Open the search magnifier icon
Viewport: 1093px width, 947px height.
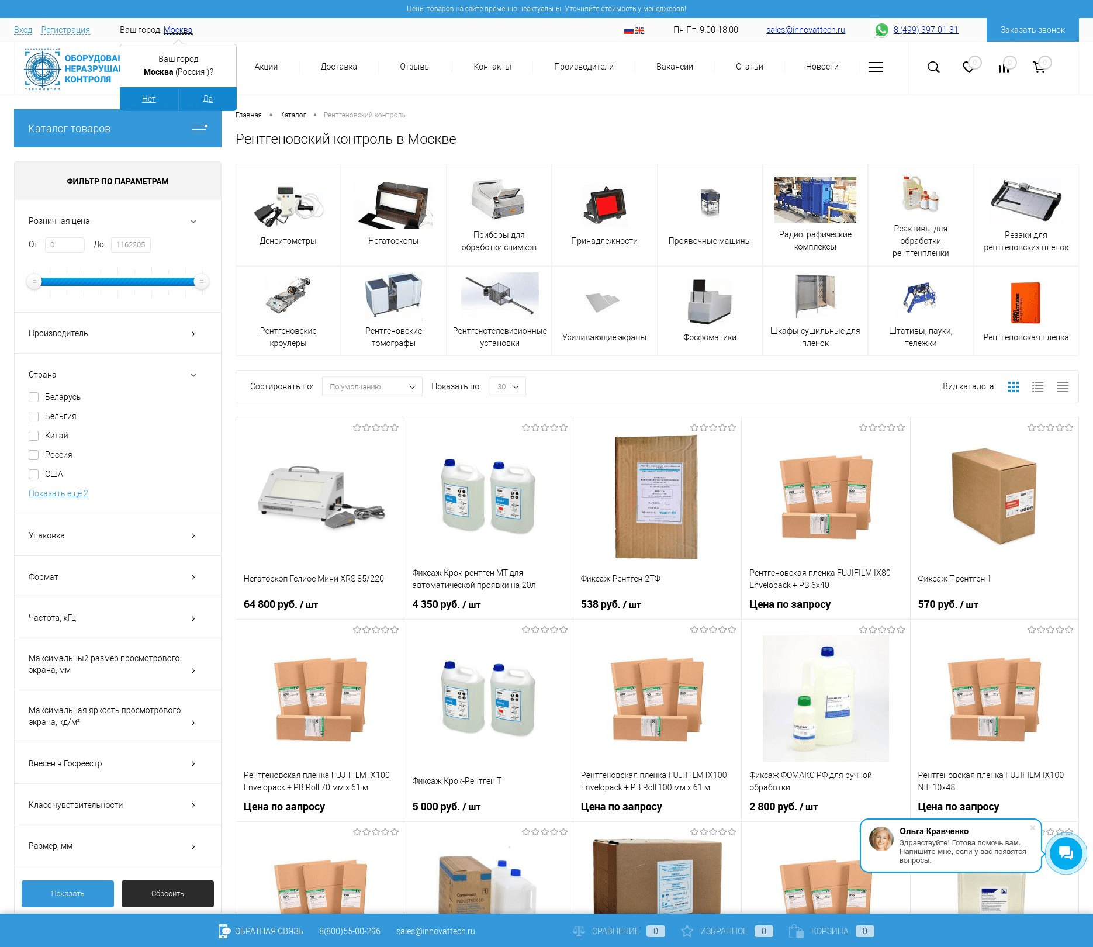[x=933, y=67]
